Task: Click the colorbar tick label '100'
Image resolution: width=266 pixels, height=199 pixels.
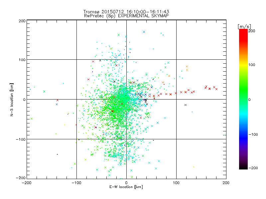Action: tap(252, 65)
